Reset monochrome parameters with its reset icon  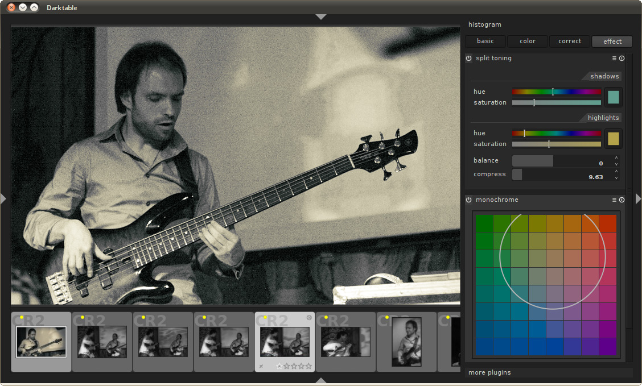click(622, 200)
